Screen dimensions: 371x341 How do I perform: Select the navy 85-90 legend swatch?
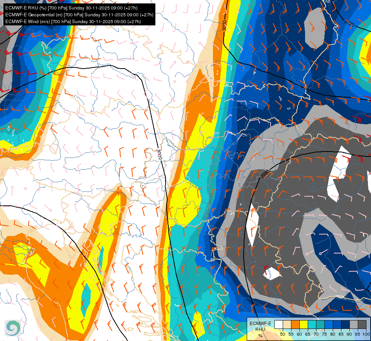(x=346, y=324)
